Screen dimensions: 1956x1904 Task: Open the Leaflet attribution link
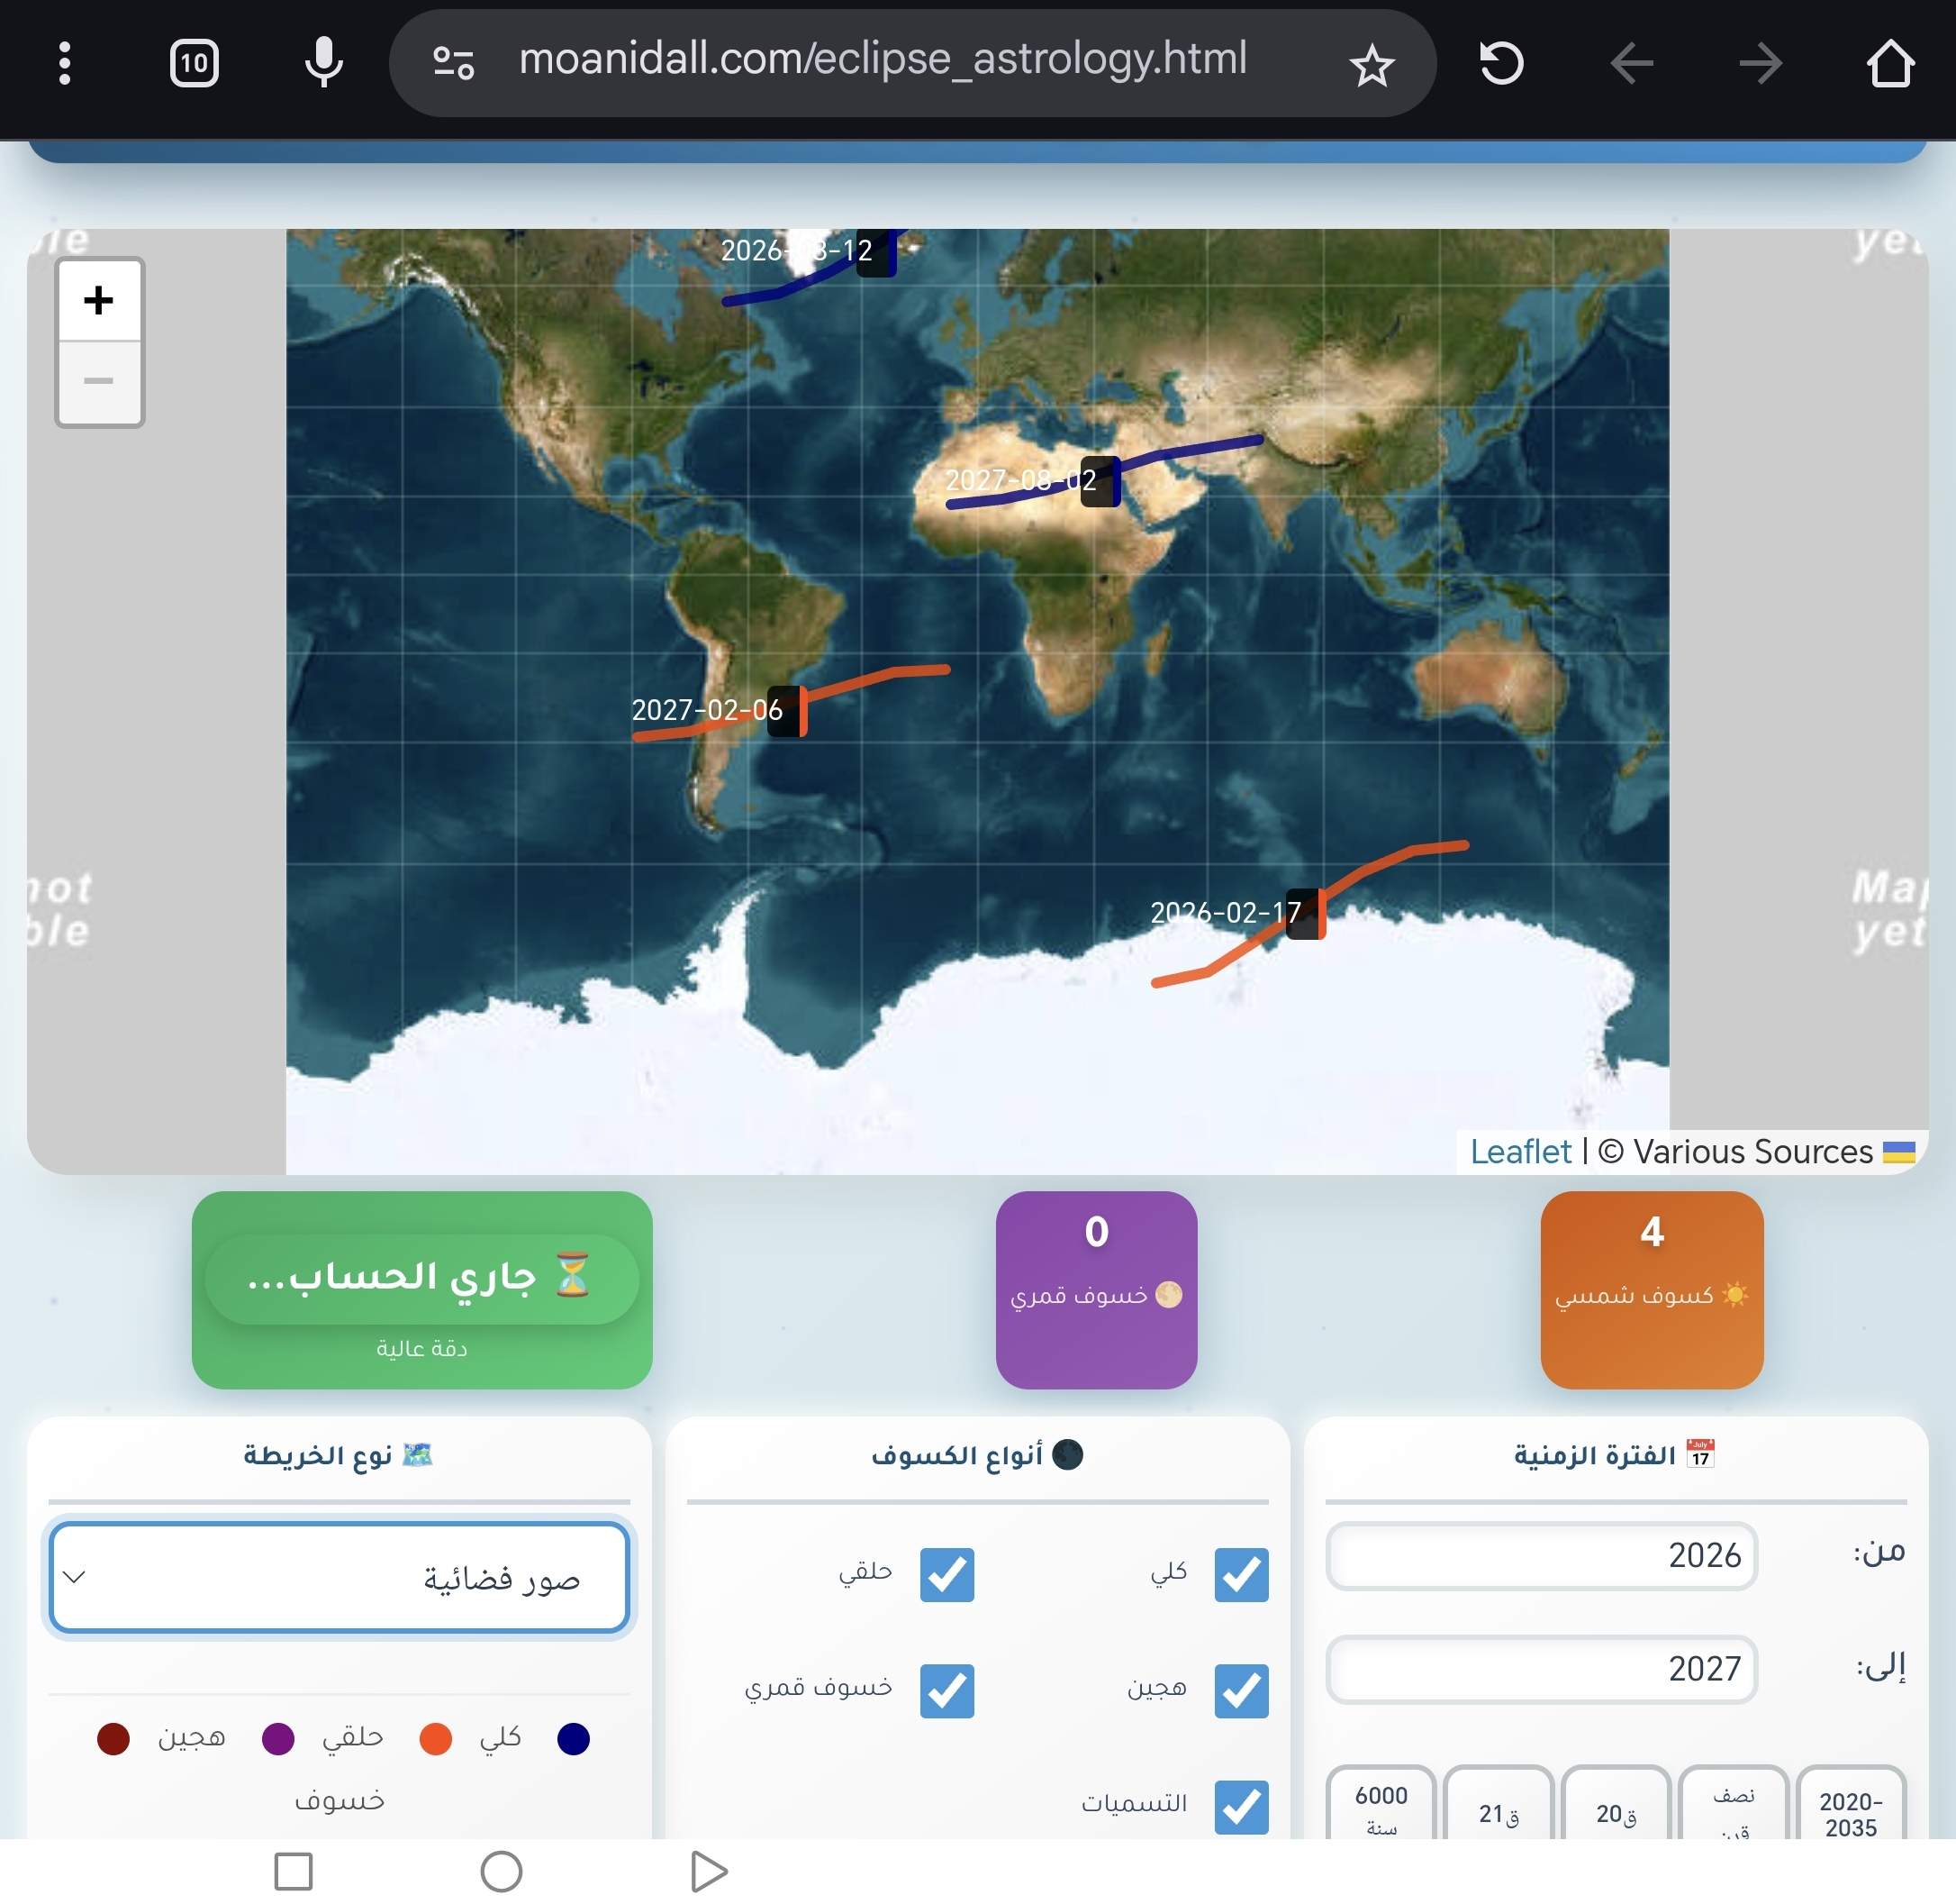(x=1519, y=1152)
